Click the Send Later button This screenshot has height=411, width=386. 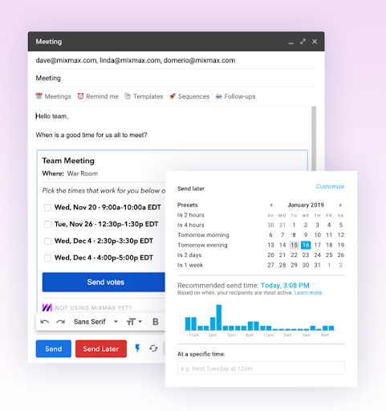[x=101, y=348]
